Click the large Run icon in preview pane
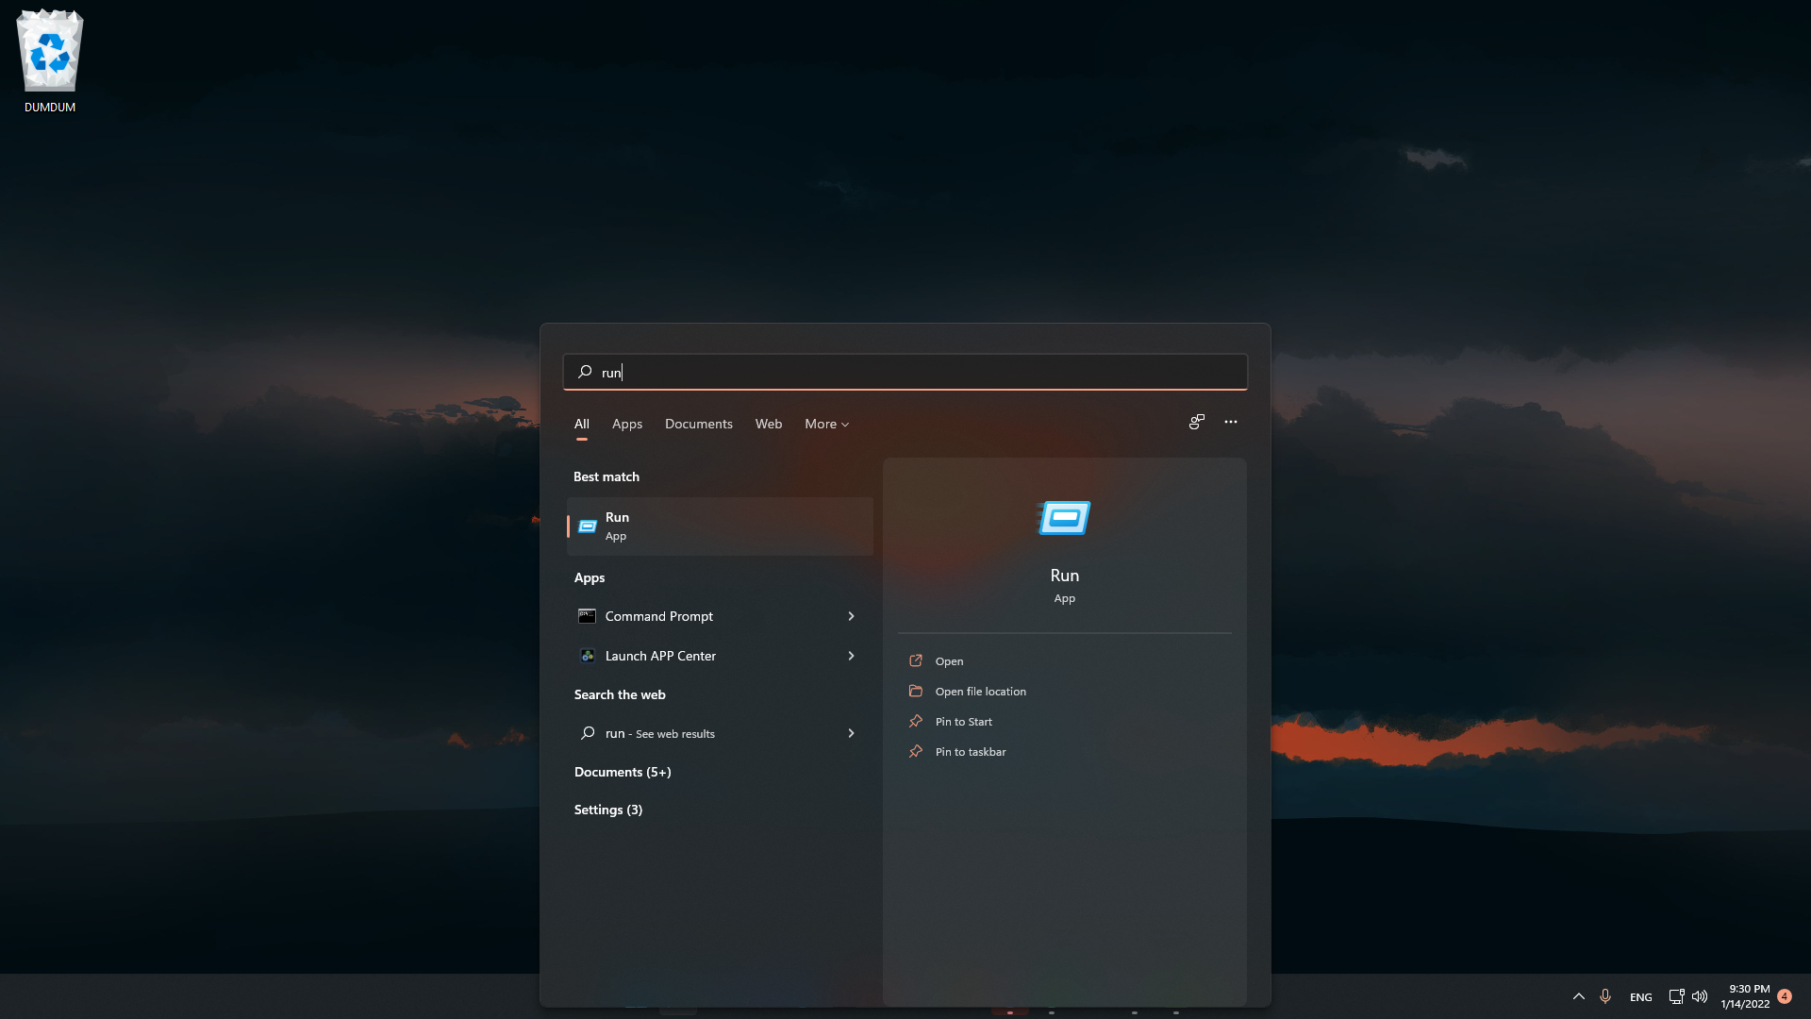Image resolution: width=1811 pixels, height=1019 pixels. tap(1065, 518)
